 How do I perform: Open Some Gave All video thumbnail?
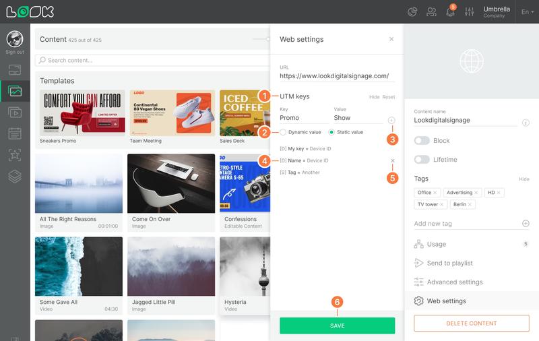(x=79, y=266)
